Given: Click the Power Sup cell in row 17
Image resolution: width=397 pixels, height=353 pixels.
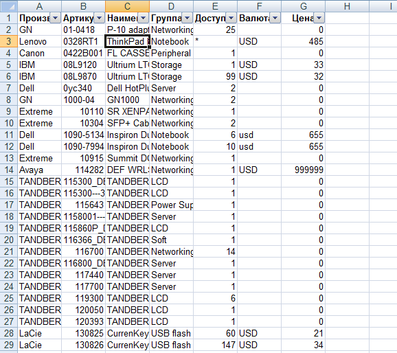Looking at the screenshot, I should pyautogui.click(x=172, y=205).
